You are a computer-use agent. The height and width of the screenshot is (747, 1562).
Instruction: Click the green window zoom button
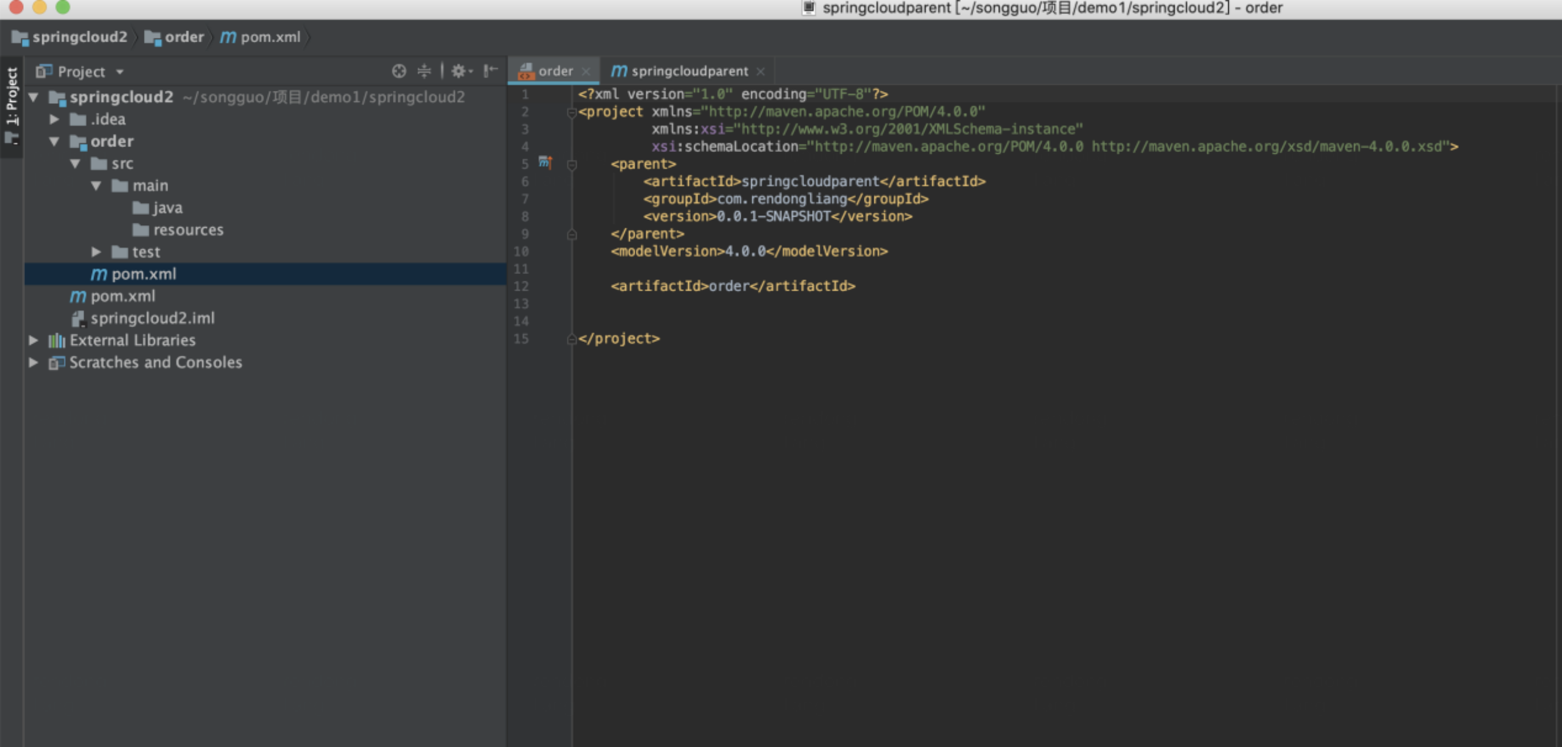(x=63, y=7)
